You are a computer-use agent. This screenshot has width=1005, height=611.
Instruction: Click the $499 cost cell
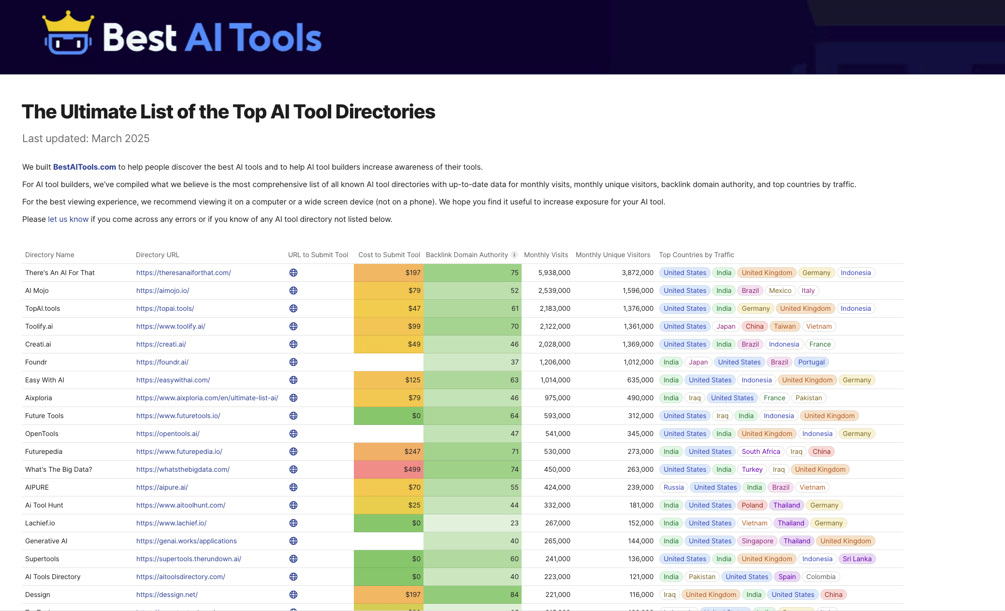click(x=389, y=469)
